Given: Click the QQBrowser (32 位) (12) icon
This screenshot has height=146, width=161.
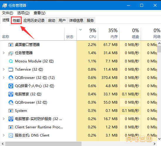Looking at the screenshot, I should (x=11, y=78).
